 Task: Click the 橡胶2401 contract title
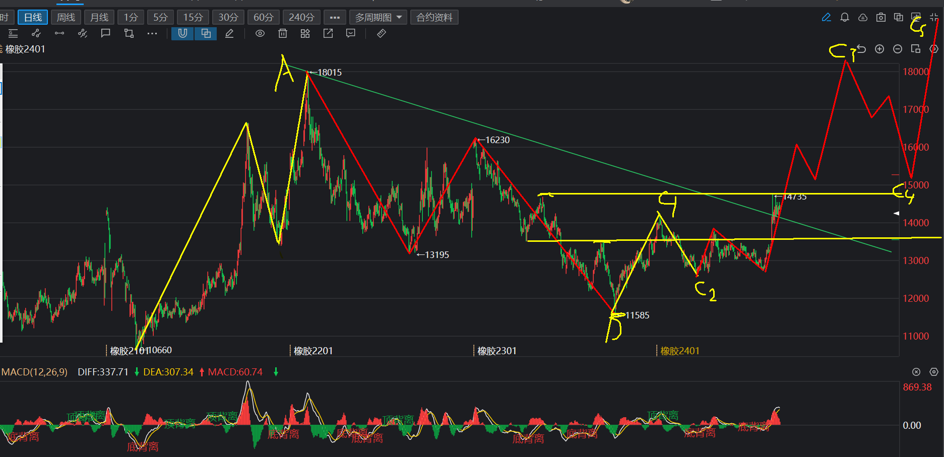tap(25, 49)
